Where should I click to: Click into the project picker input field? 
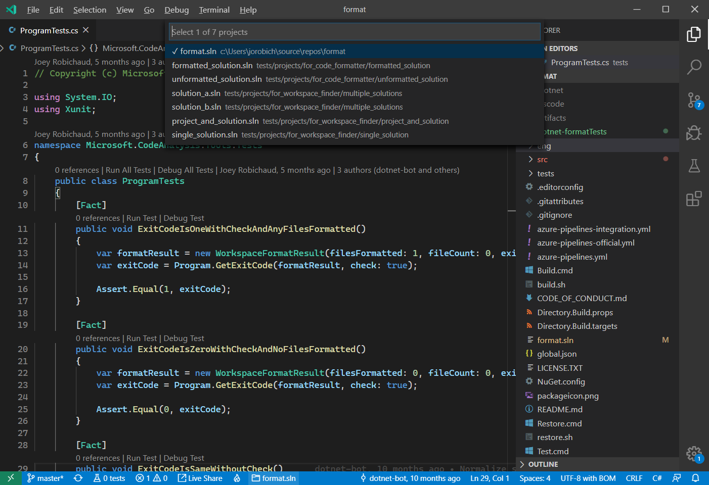(354, 31)
